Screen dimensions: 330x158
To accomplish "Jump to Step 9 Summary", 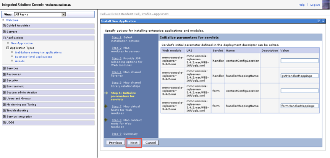I will pos(116,134).
